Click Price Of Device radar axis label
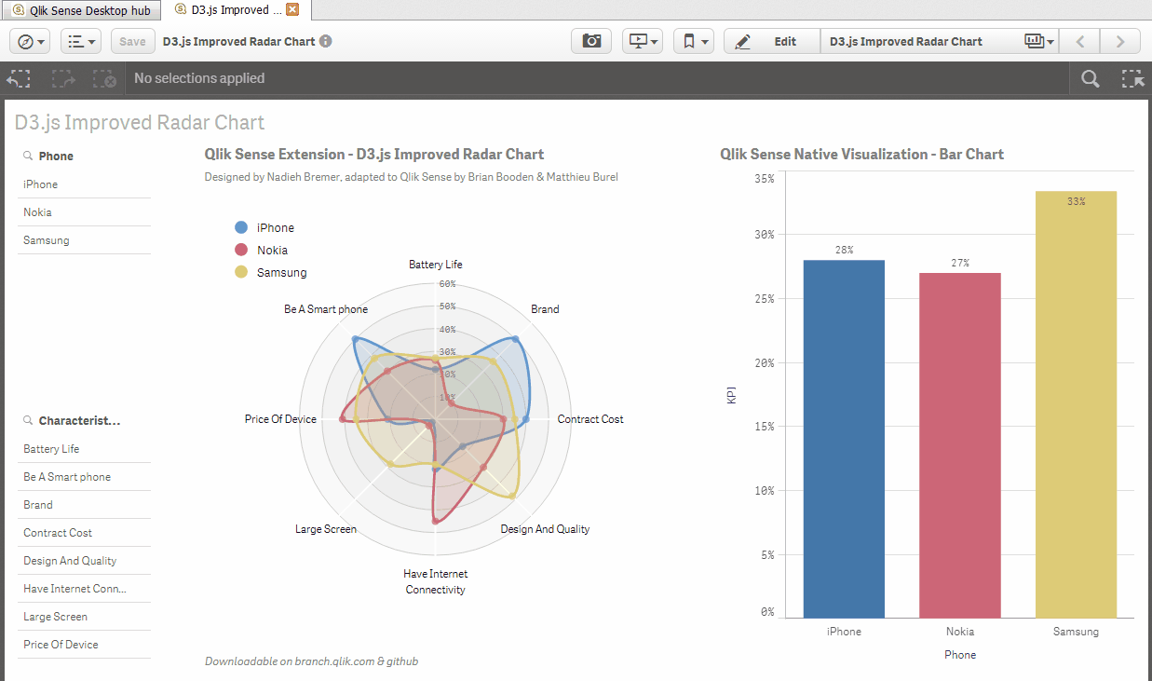This screenshot has width=1152, height=681. click(x=280, y=419)
